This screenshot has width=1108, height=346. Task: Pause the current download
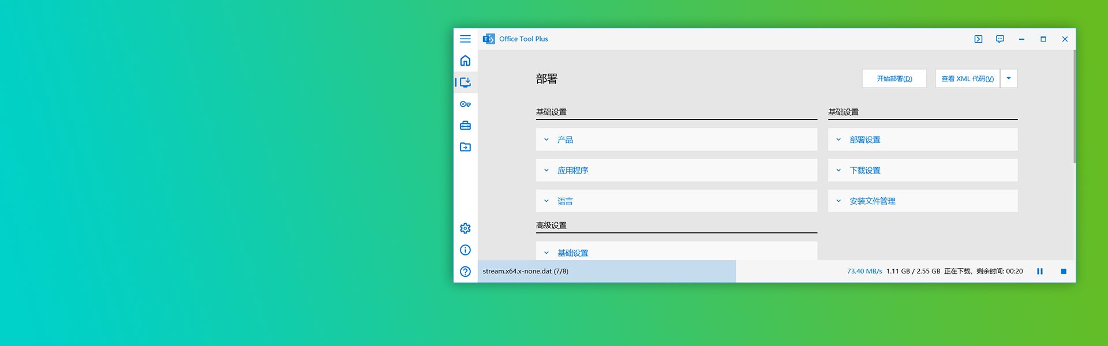click(1040, 271)
